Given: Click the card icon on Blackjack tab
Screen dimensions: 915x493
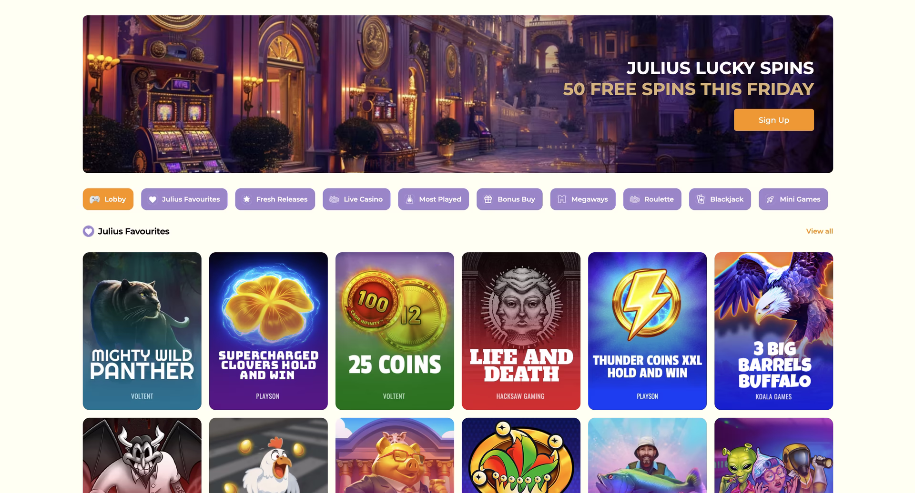Looking at the screenshot, I should (x=701, y=199).
